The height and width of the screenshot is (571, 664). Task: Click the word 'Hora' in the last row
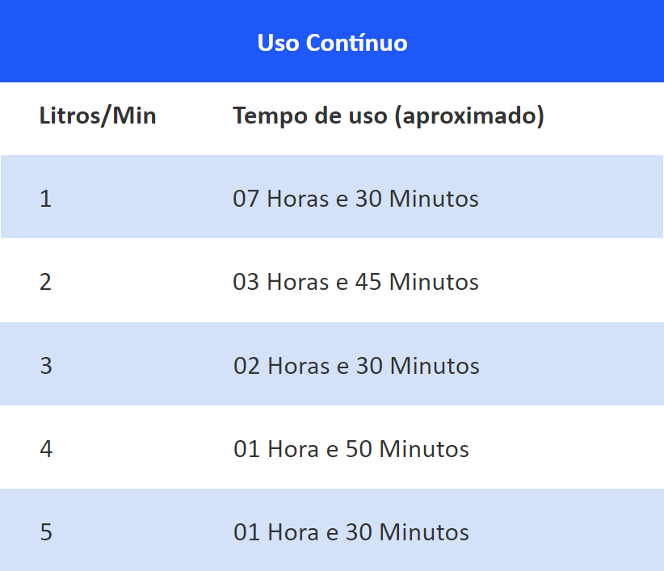click(x=293, y=532)
